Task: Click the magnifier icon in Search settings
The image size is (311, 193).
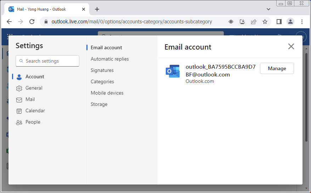Action: click(x=21, y=61)
